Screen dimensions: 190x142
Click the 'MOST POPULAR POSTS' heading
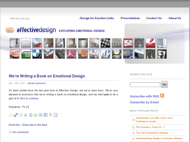coord(144,111)
